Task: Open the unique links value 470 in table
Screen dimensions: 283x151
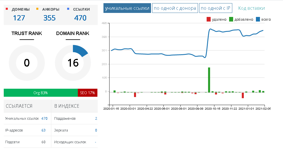Action: 44,118
